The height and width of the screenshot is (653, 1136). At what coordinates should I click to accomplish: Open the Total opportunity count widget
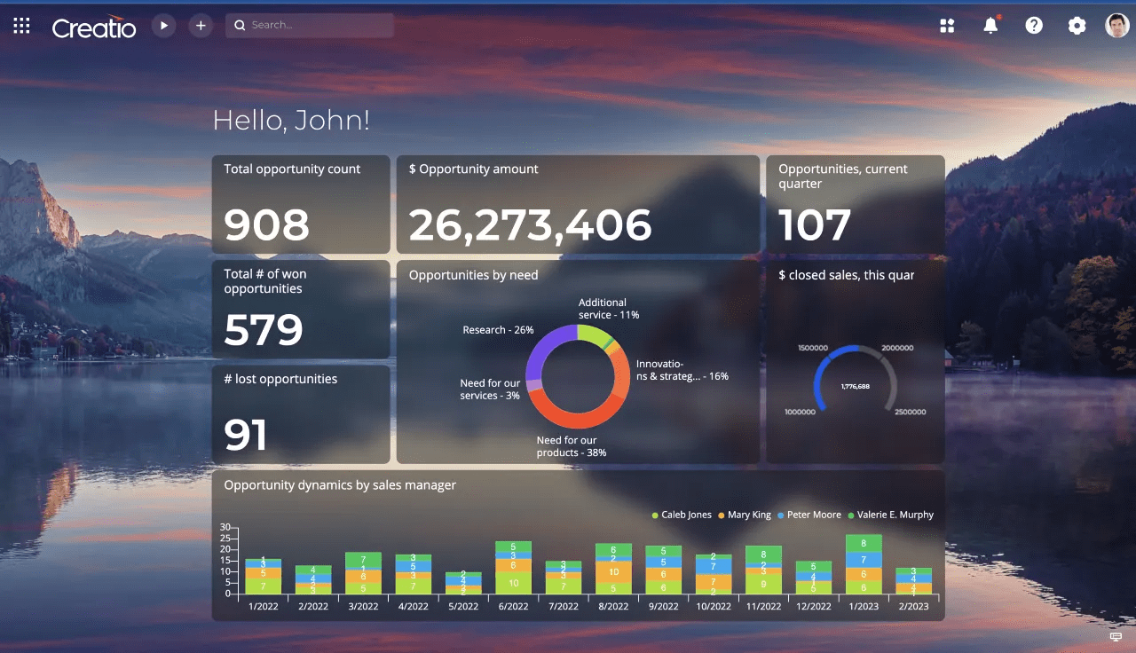(x=301, y=205)
